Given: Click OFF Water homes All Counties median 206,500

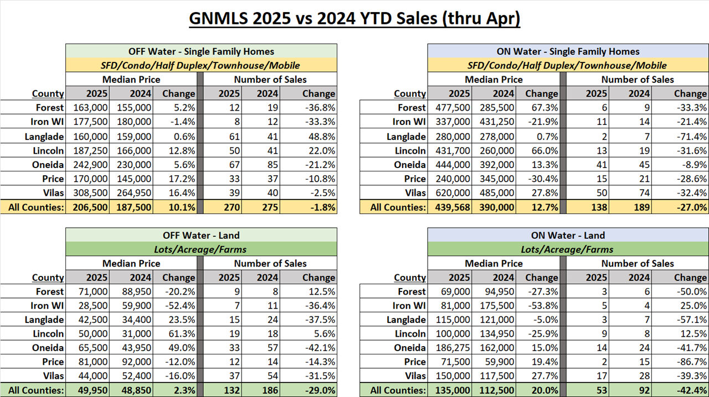Looking at the screenshot, I should tap(90, 207).
